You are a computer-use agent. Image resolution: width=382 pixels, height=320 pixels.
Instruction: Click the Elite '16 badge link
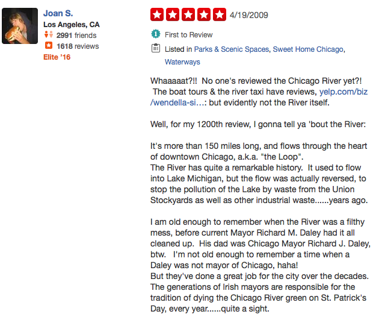57,57
